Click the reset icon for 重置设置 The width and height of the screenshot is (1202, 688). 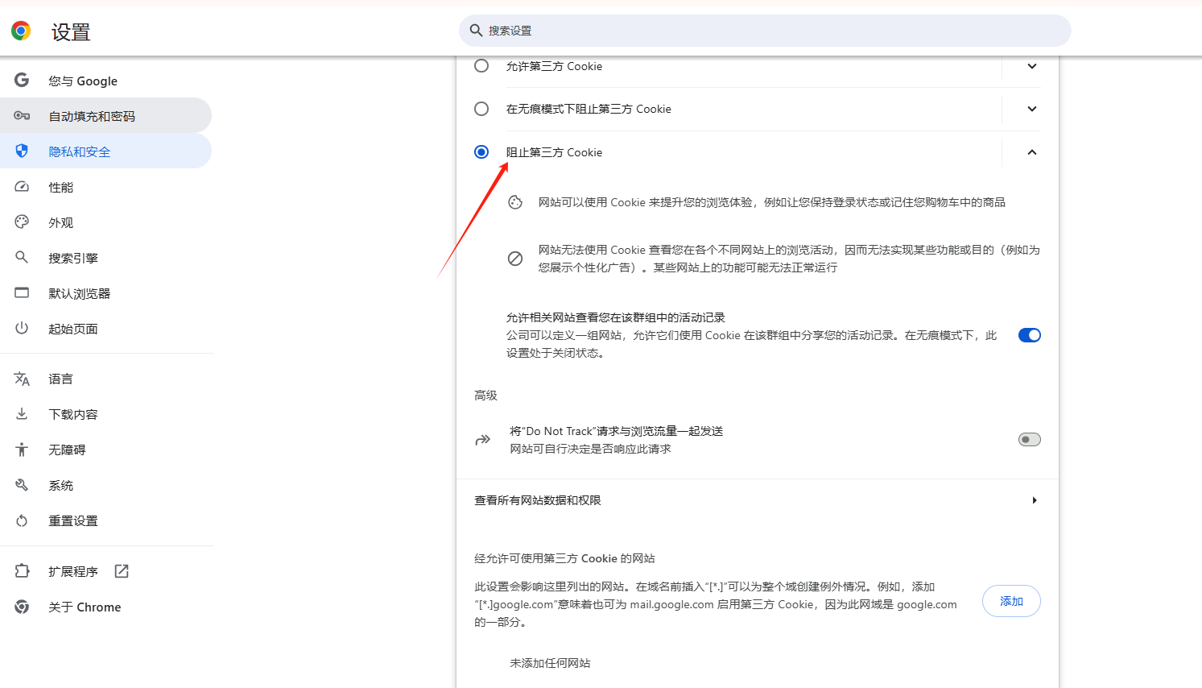coord(22,520)
